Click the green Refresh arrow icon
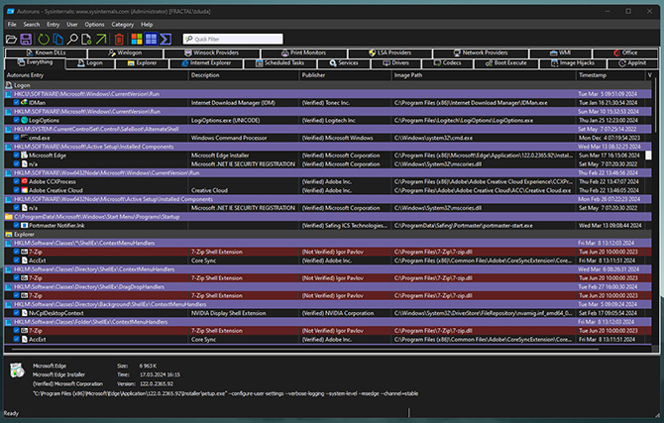This screenshot has height=423, width=664. pyautogui.click(x=44, y=40)
